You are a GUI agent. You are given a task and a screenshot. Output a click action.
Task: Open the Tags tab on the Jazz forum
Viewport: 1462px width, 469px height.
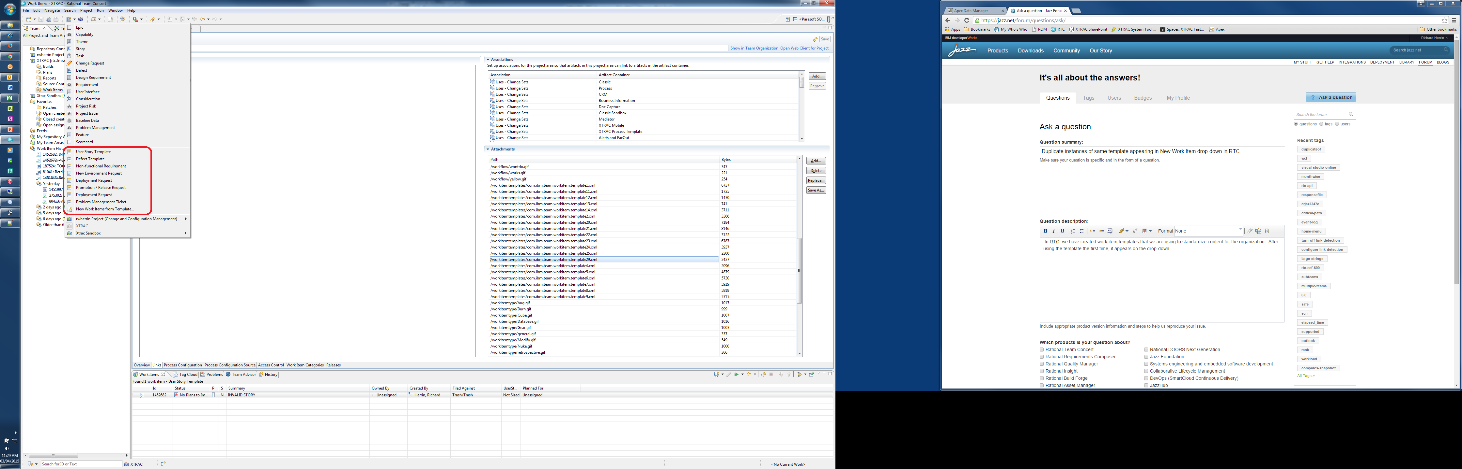tap(1088, 98)
